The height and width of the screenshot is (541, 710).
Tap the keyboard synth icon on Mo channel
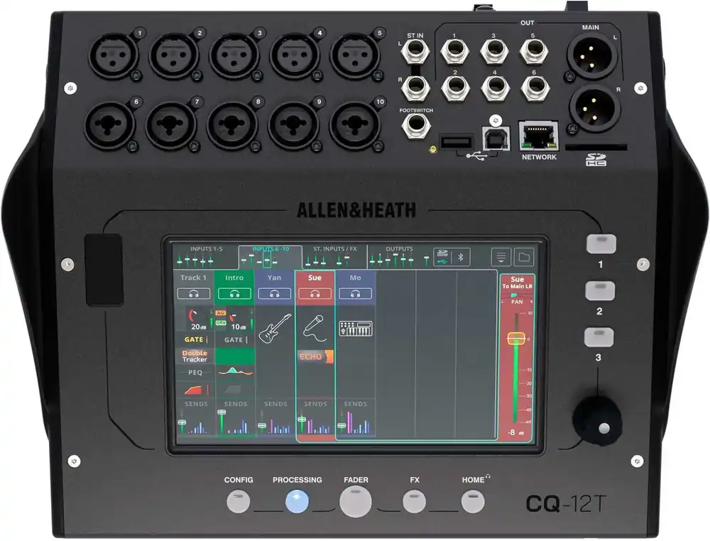[x=355, y=329]
